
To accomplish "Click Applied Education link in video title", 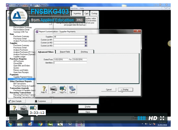I will (x=57, y=20).
